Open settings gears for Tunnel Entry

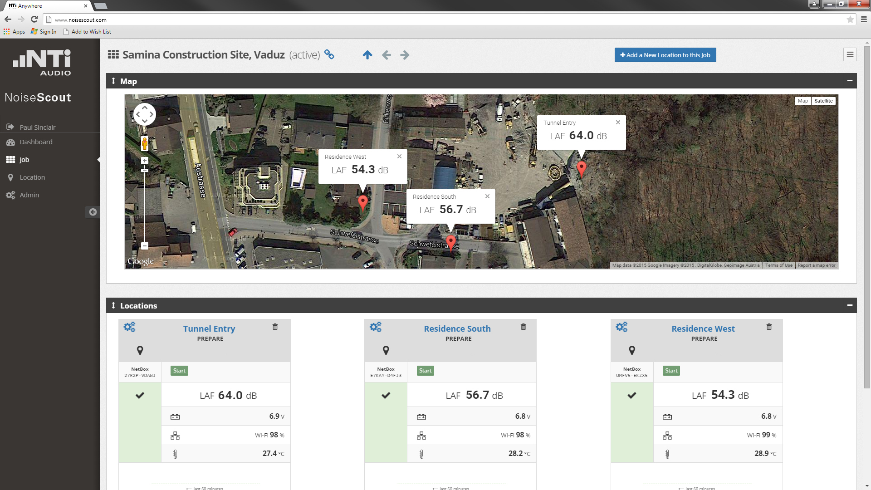(130, 327)
